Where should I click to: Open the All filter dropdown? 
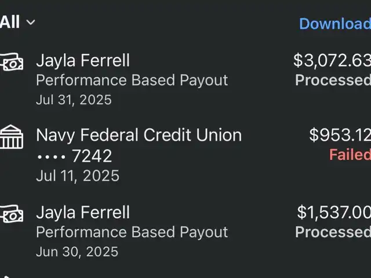[17, 22]
